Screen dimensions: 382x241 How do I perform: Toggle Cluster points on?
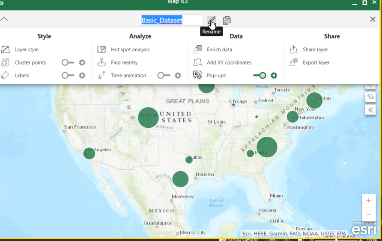click(x=68, y=62)
